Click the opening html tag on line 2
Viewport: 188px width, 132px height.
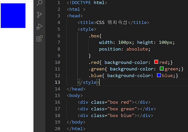click(x=76, y=9)
